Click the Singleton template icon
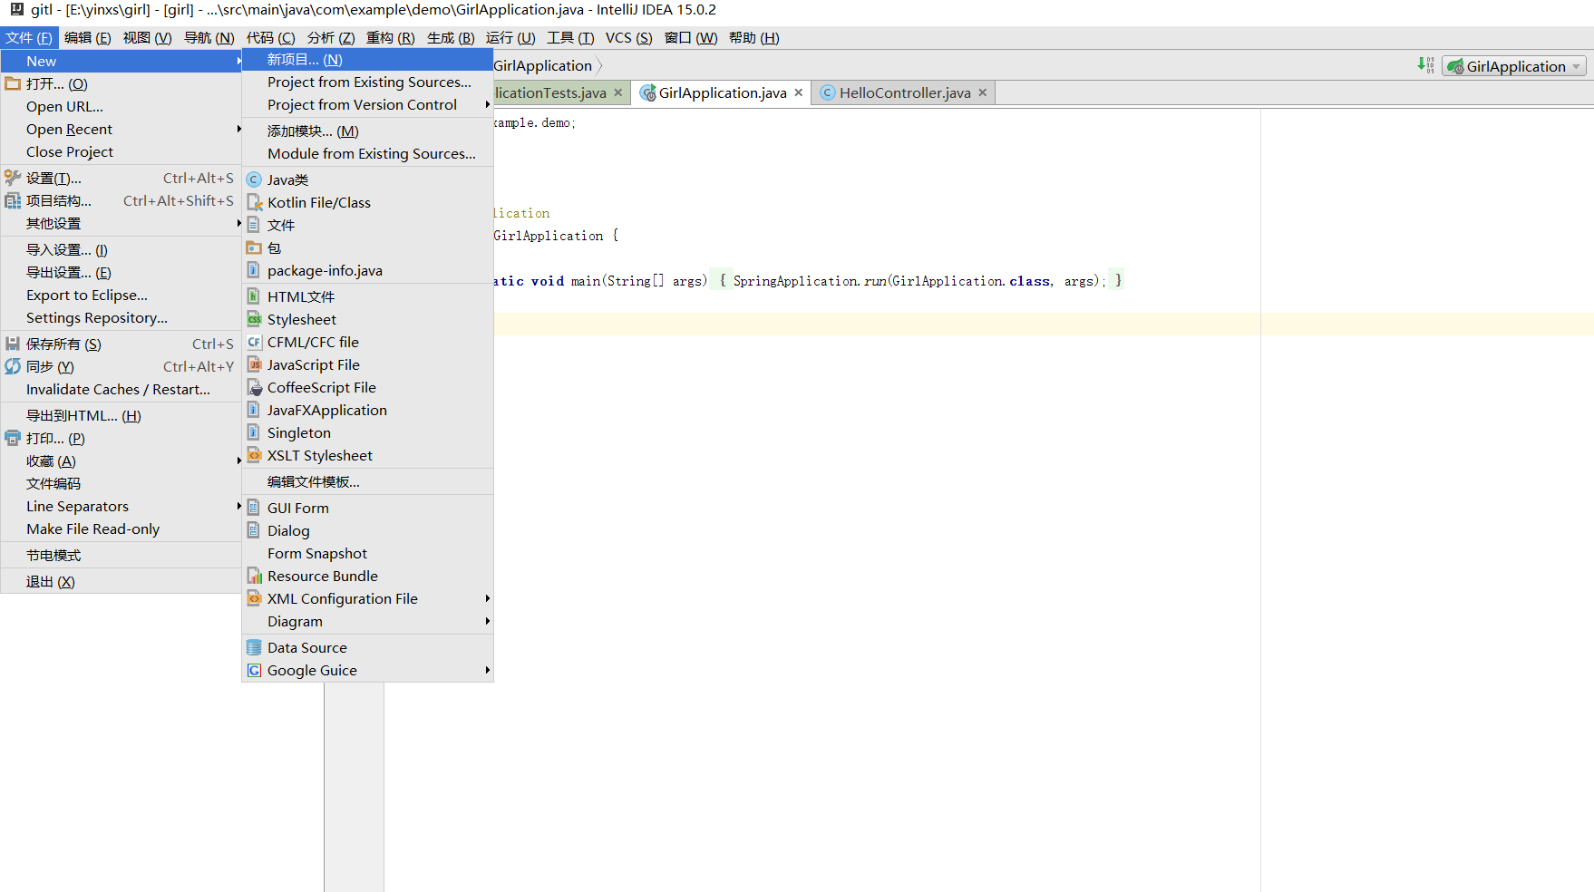 point(254,432)
